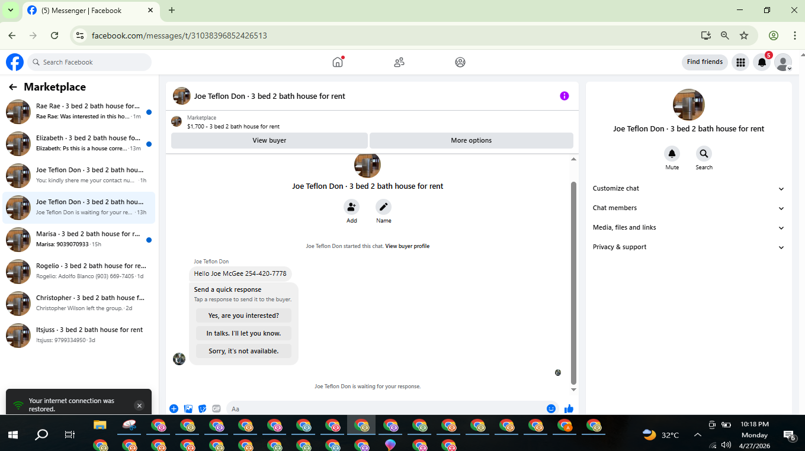Click the View buyer button
The height and width of the screenshot is (451, 805).
(x=270, y=140)
